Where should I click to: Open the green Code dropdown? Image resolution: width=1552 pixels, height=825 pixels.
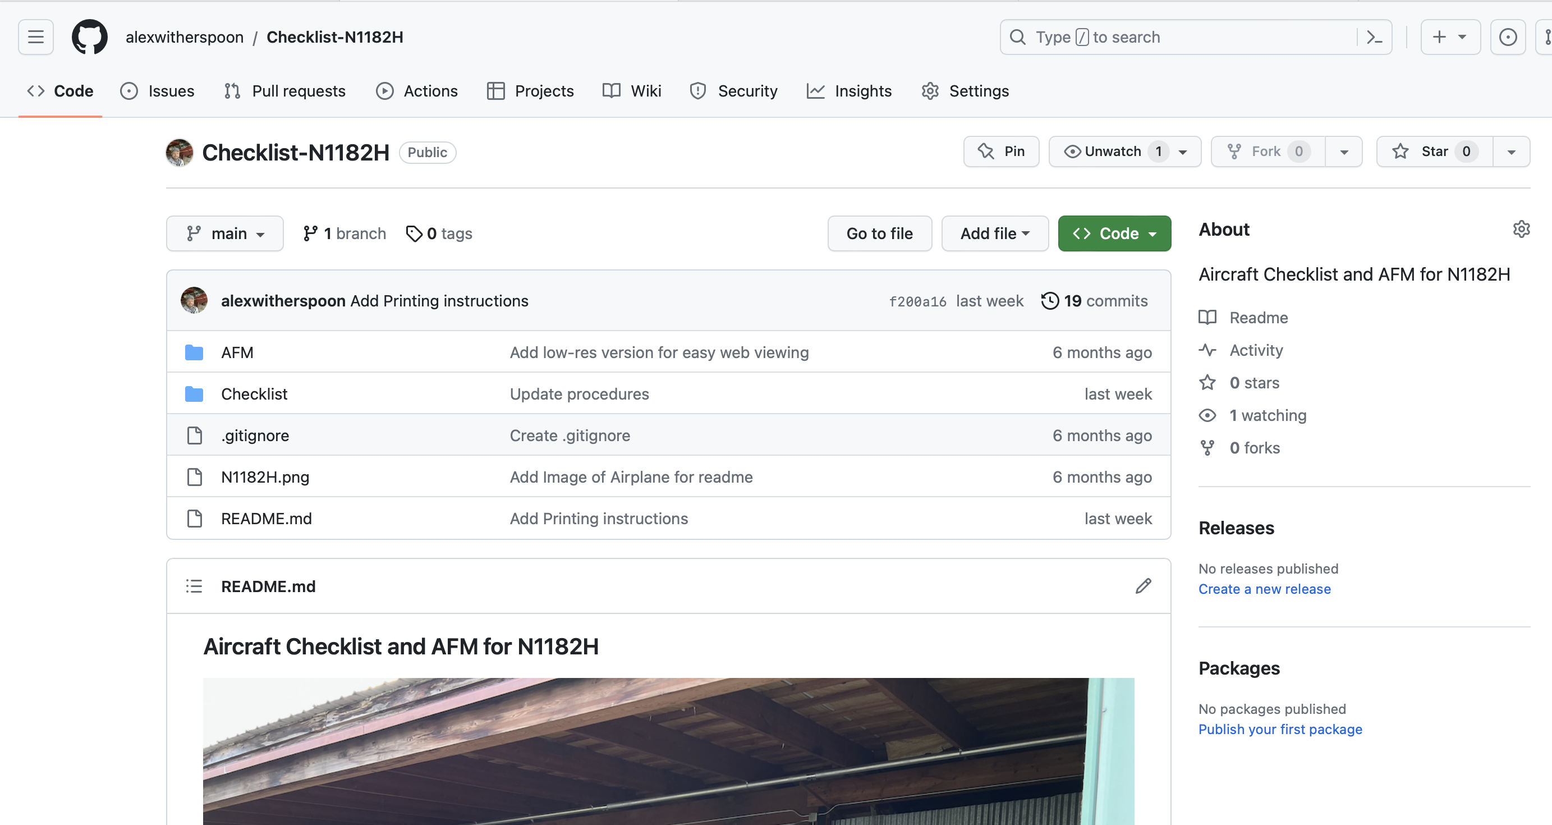tap(1114, 233)
